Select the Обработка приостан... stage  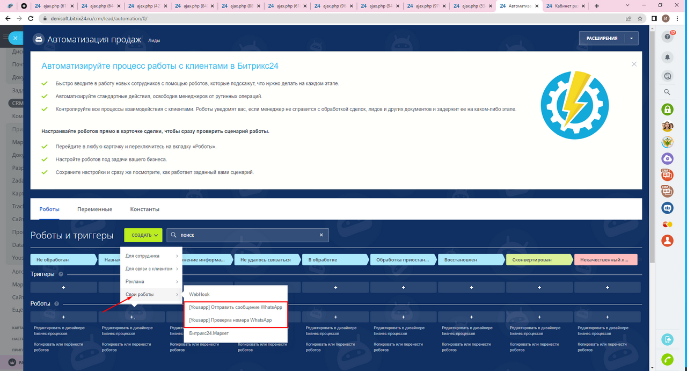click(403, 259)
